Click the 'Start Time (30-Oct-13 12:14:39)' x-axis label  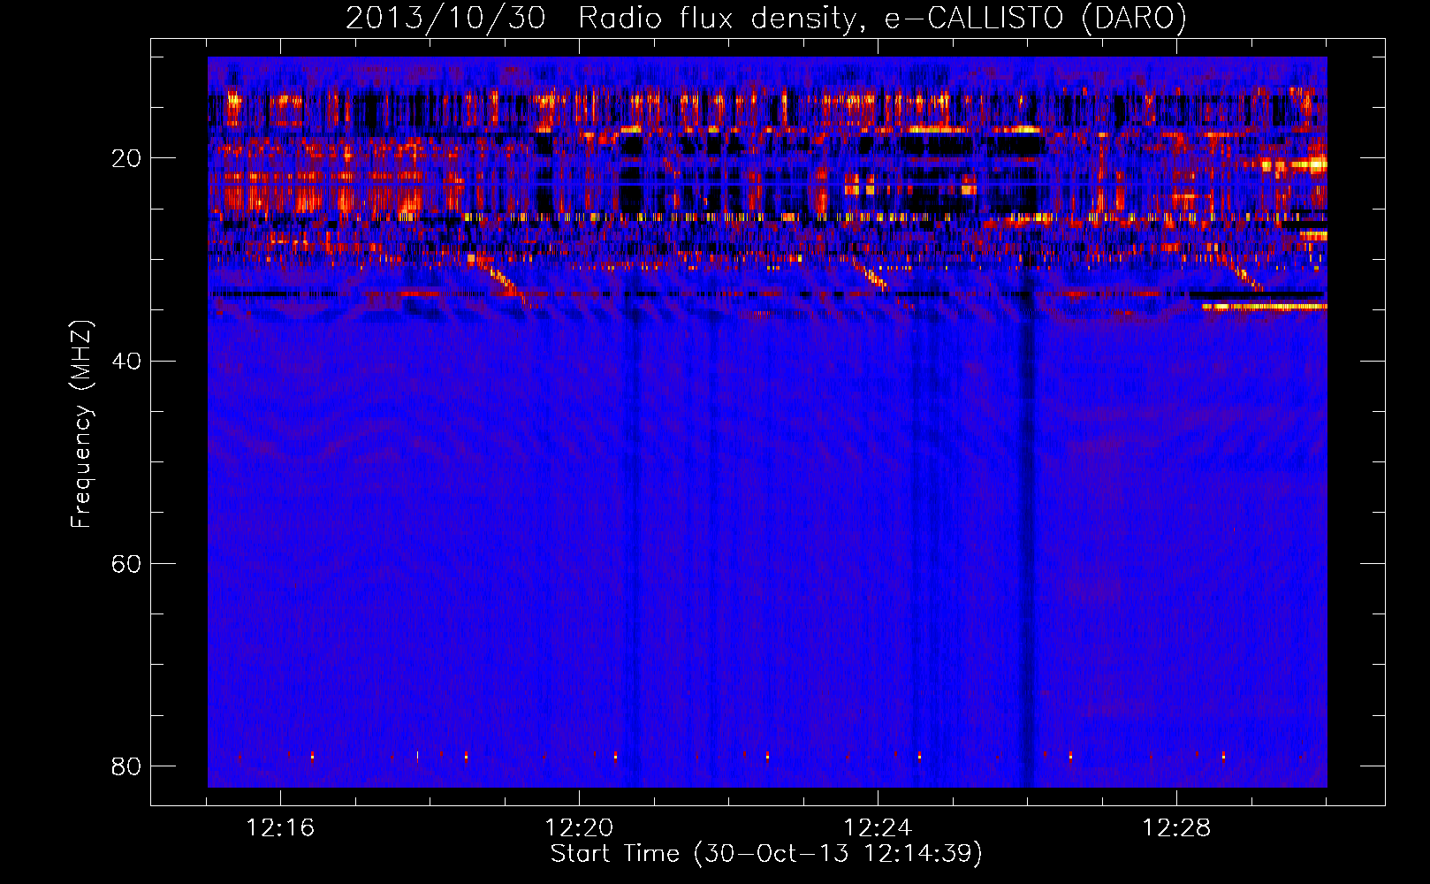tap(766, 854)
